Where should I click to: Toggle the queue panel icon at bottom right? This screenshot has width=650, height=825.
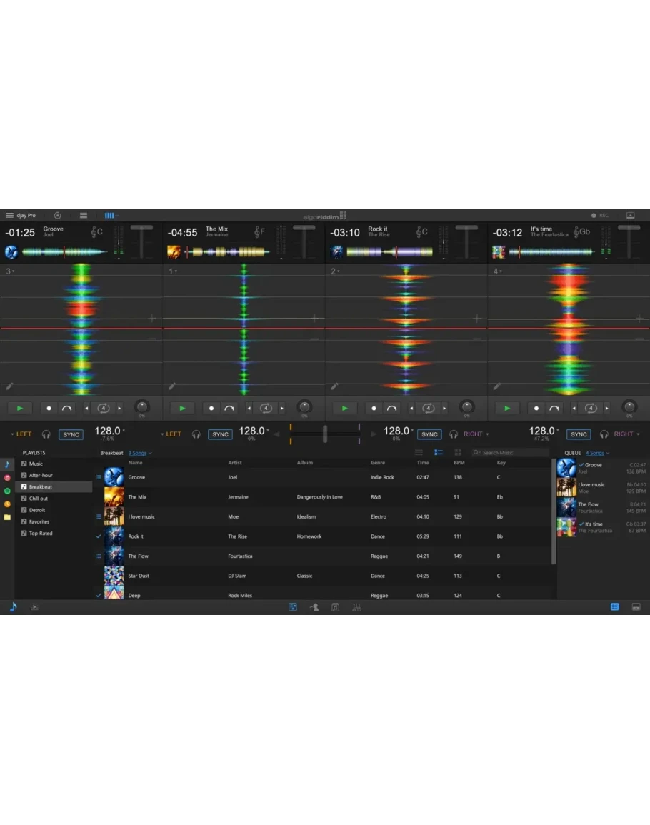(x=615, y=607)
